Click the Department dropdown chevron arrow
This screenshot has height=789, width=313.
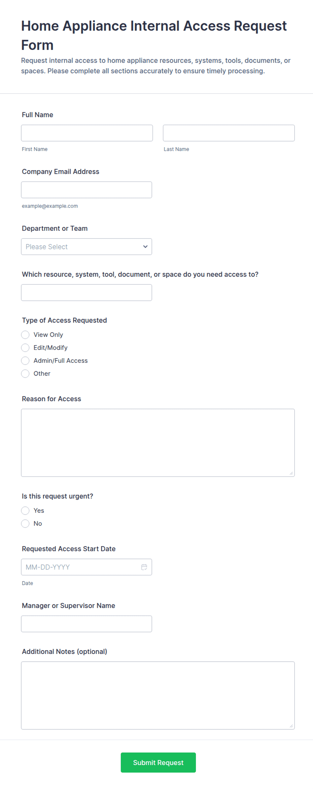pyautogui.click(x=145, y=247)
